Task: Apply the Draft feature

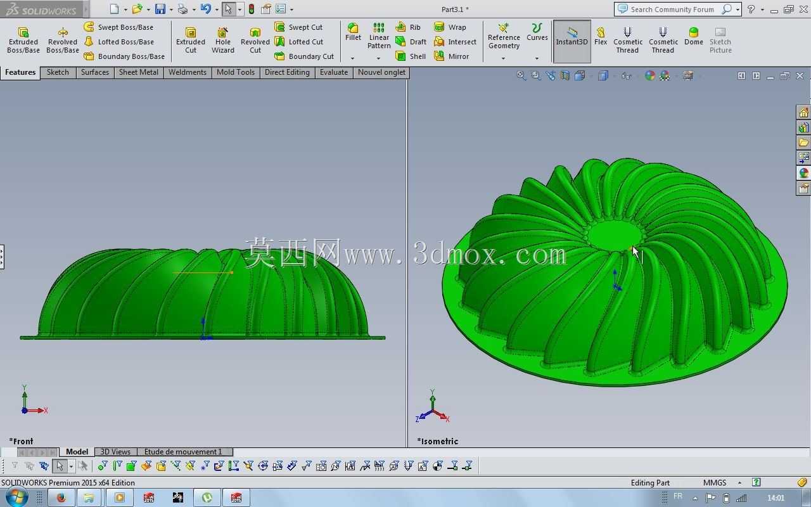Action: click(x=411, y=42)
